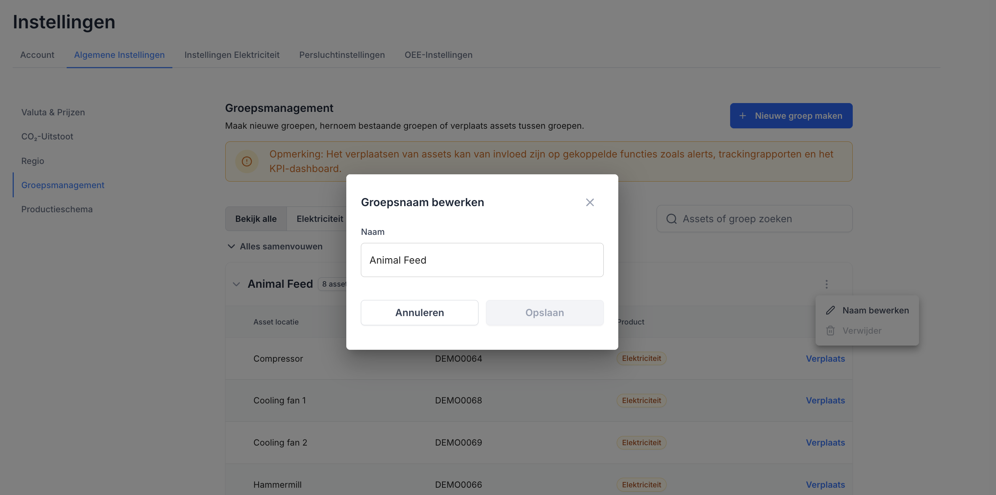Click the three-dot menu for Animal Feed

point(826,284)
